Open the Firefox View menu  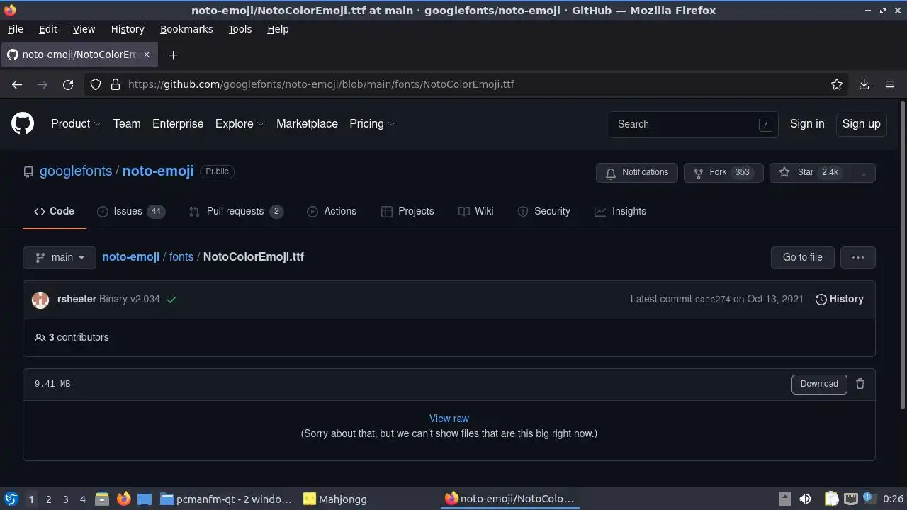[84, 29]
